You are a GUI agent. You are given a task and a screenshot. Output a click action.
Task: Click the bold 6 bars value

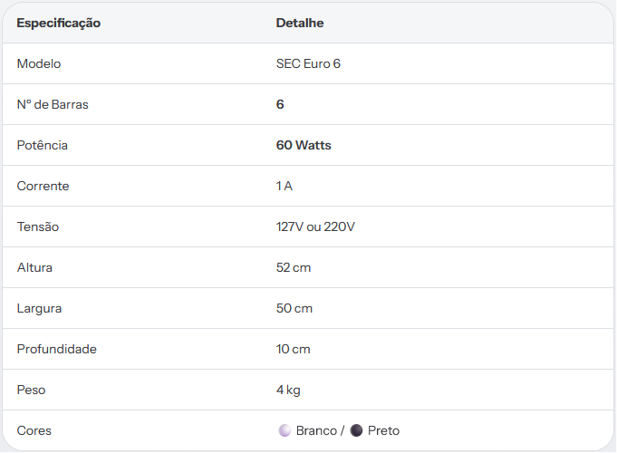click(280, 104)
